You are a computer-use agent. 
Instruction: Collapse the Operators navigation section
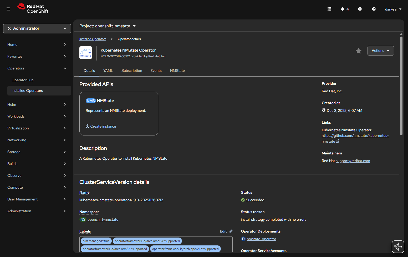point(37,68)
